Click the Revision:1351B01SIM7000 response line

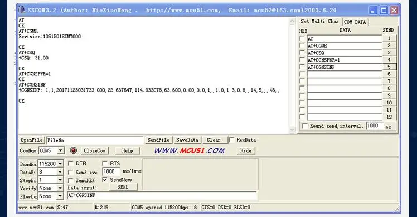(x=50, y=36)
